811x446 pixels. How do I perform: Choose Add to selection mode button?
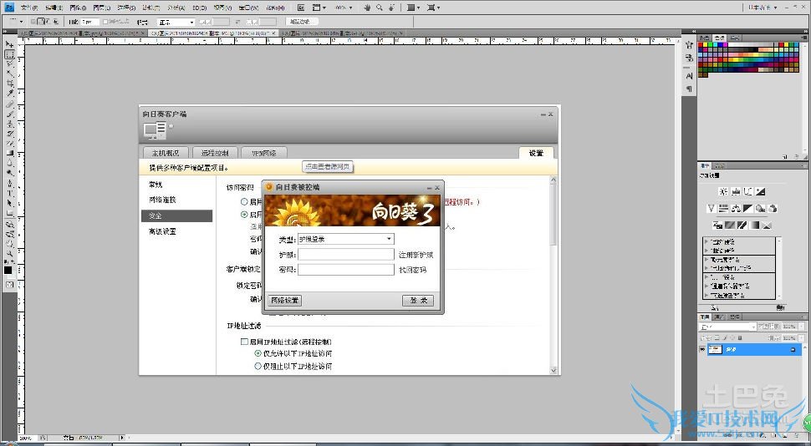pyautogui.click(x=41, y=22)
